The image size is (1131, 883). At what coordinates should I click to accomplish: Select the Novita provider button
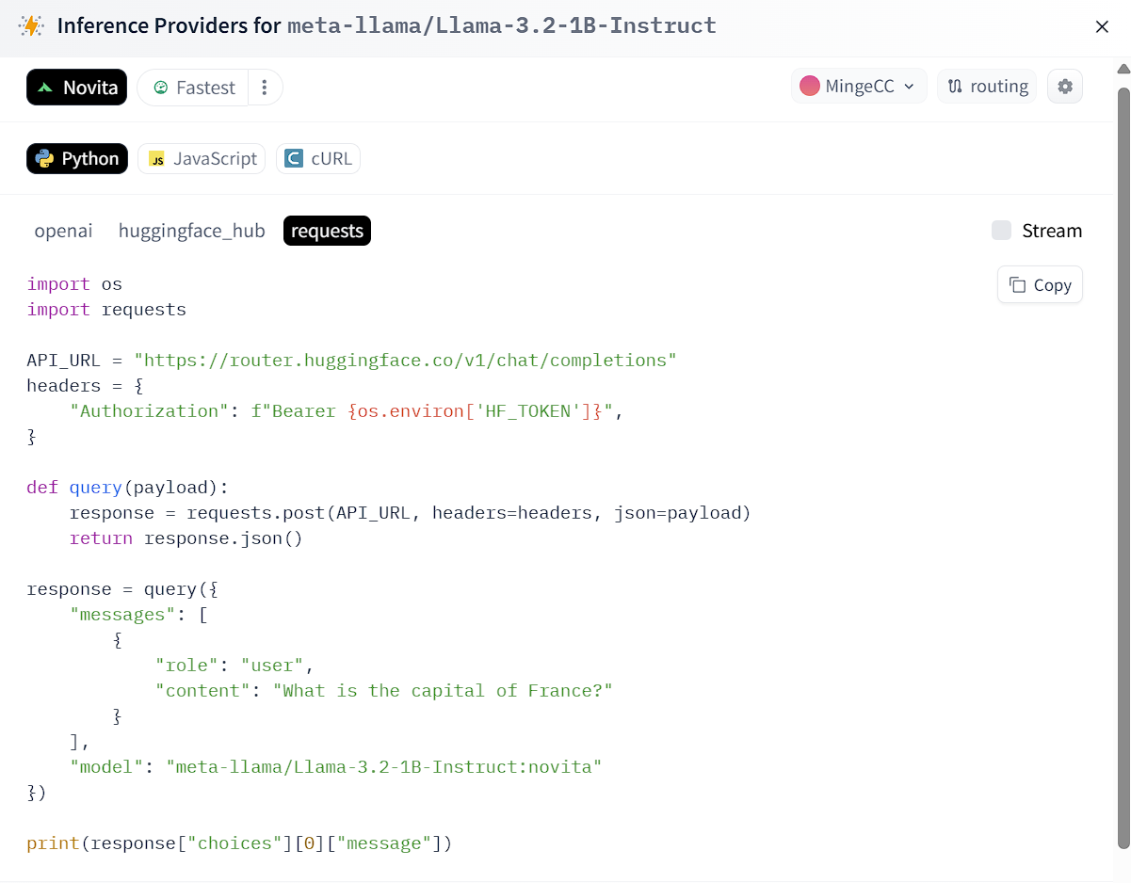tap(76, 88)
